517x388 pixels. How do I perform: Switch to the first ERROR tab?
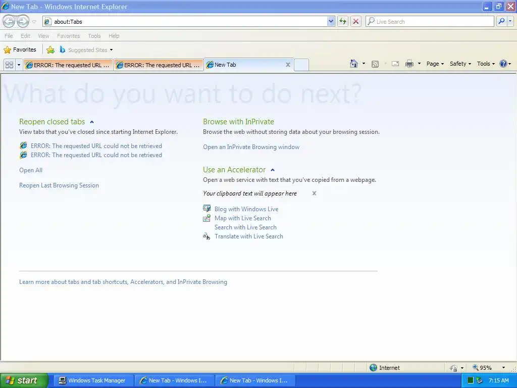pyautogui.click(x=68, y=65)
